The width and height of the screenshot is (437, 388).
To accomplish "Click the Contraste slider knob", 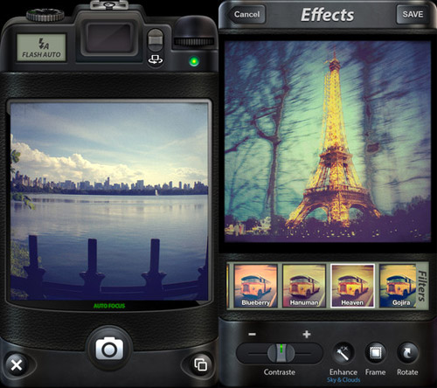I will pos(281,353).
